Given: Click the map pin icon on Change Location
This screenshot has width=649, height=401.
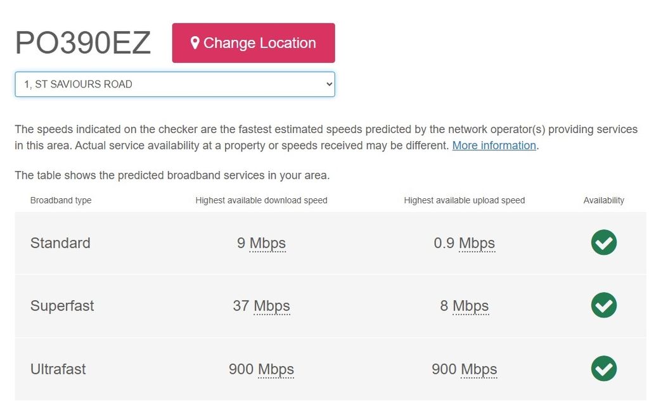Looking at the screenshot, I should click(x=195, y=43).
